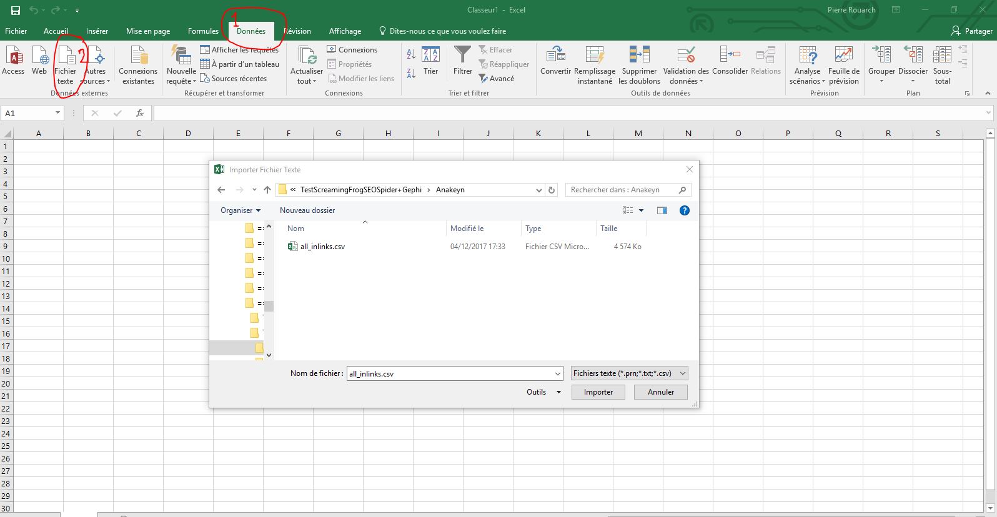Save the workbook with the disk icon

pyautogui.click(x=16, y=10)
